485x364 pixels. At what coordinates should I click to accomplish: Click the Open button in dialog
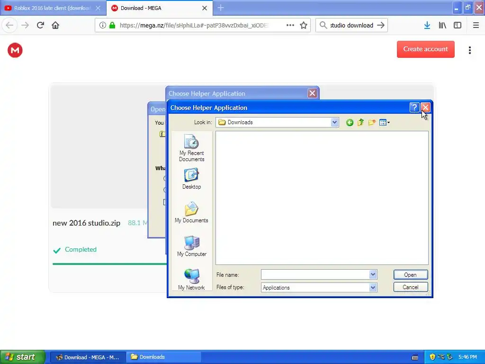(x=411, y=275)
